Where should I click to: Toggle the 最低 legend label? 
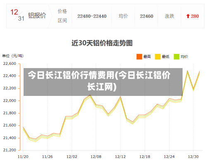click(x=166, y=56)
